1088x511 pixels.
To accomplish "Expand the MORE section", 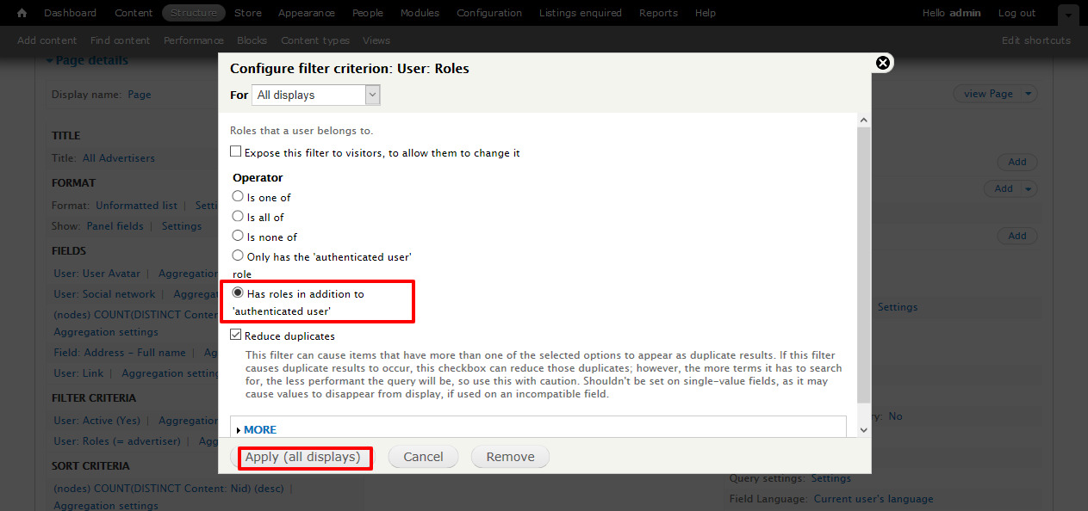I will [x=259, y=429].
